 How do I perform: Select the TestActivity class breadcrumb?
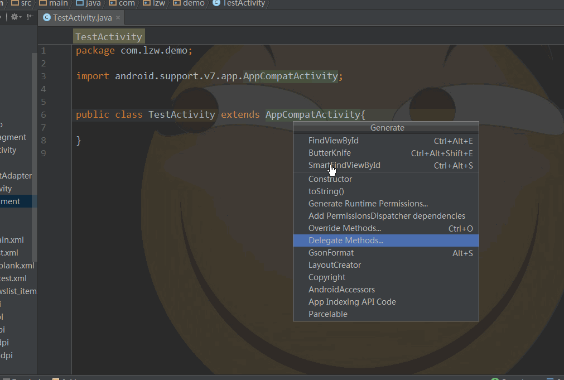239,3
